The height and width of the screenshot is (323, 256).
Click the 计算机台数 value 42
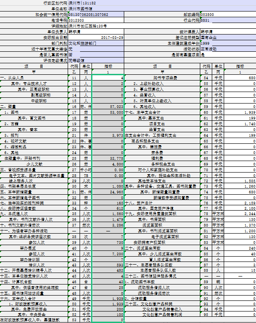pyautogui.click(x=108, y=282)
